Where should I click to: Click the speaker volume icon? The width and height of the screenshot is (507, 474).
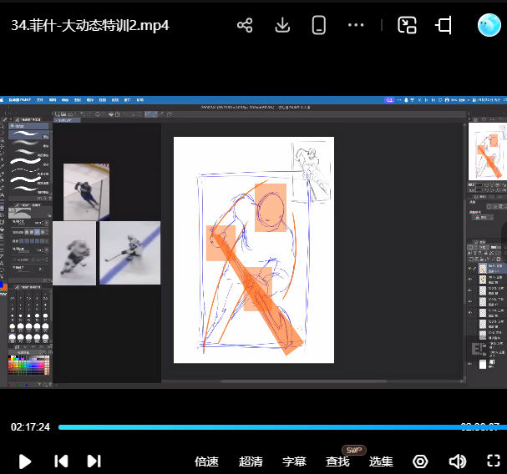coord(457,461)
